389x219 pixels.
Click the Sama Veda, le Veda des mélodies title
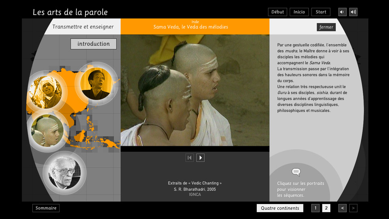[x=190, y=27]
